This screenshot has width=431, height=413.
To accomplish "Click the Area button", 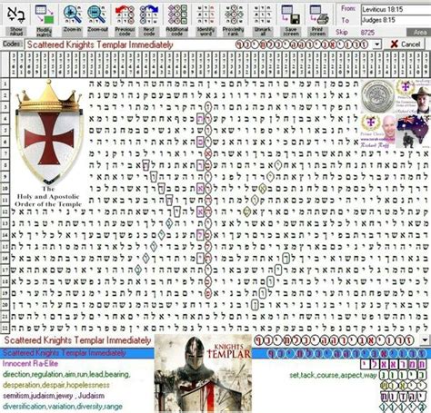I will click(x=420, y=33).
